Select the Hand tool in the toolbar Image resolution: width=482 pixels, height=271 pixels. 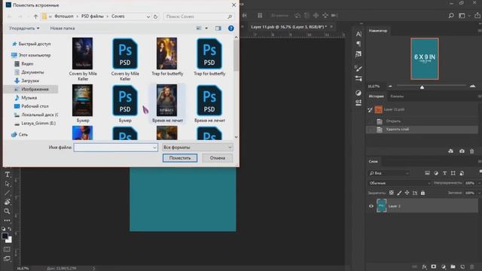(8, 202)
